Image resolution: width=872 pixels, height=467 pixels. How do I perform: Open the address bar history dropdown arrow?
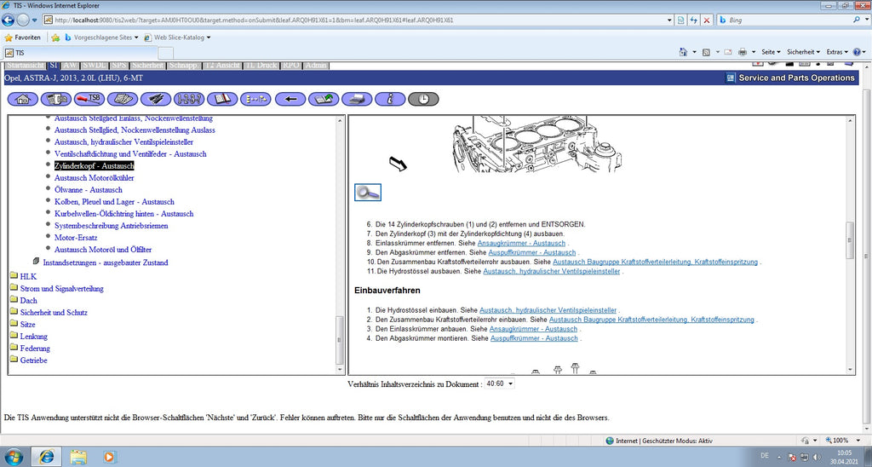tap(670, 20)
